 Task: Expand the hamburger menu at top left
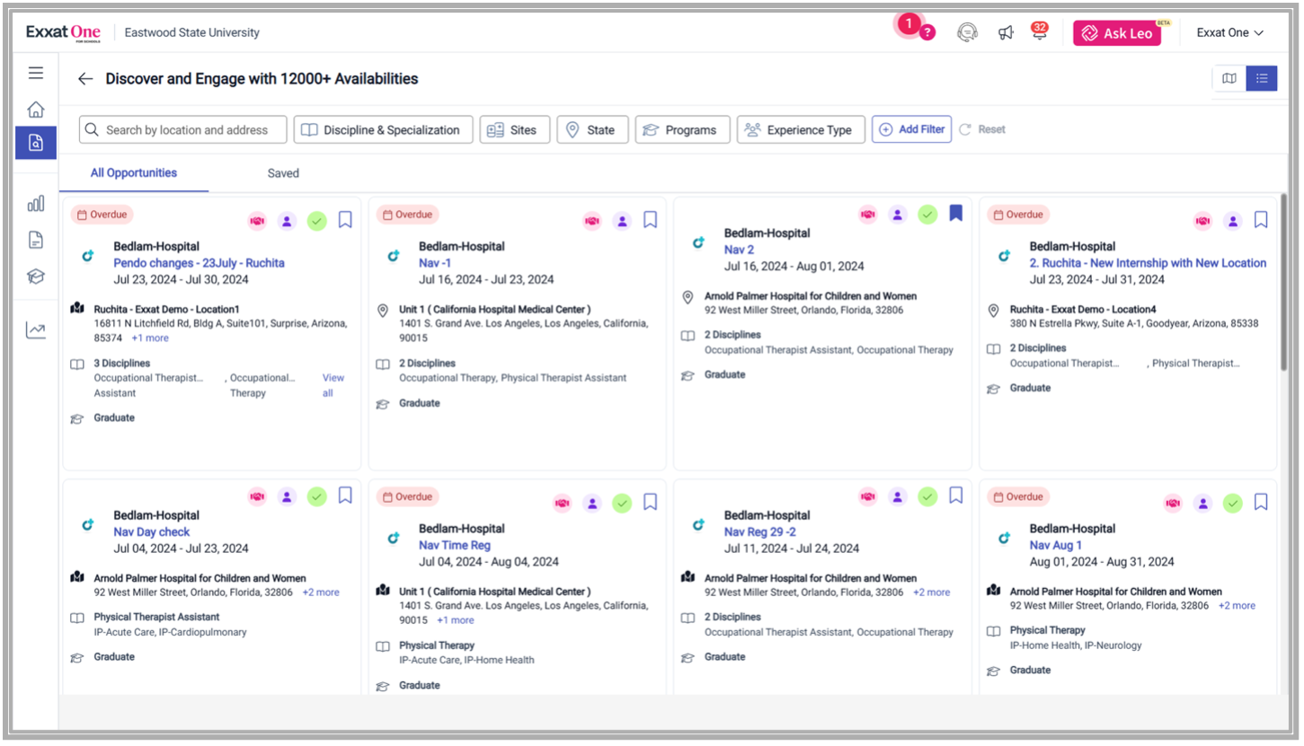pos(35,73)
